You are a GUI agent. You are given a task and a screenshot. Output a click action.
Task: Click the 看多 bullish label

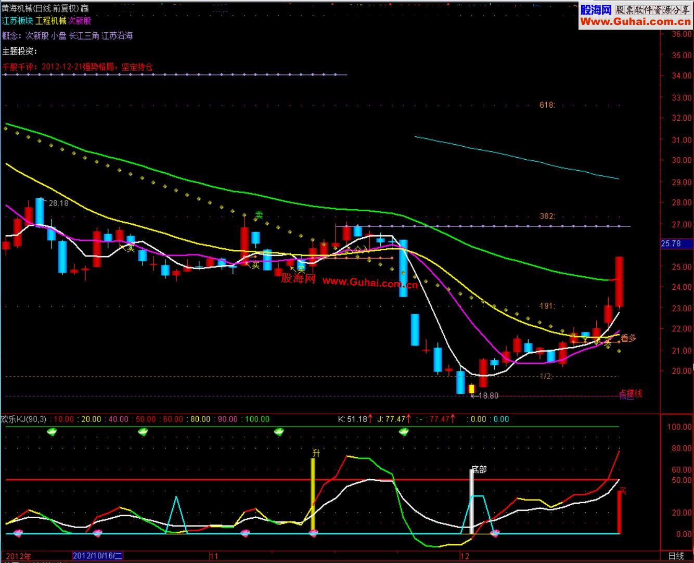(628, 338)
